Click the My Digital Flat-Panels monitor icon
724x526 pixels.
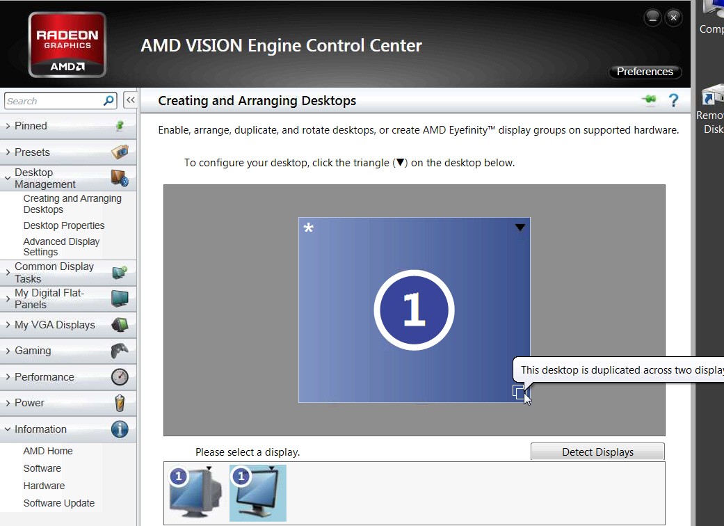point(120,298)
